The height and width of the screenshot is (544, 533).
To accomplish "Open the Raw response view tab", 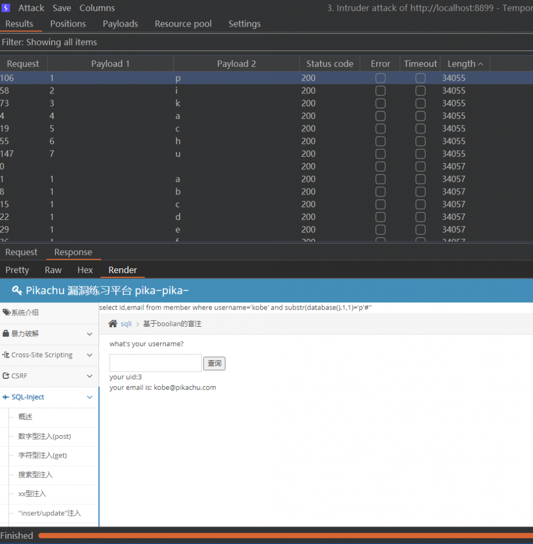I will pos(53,270).
